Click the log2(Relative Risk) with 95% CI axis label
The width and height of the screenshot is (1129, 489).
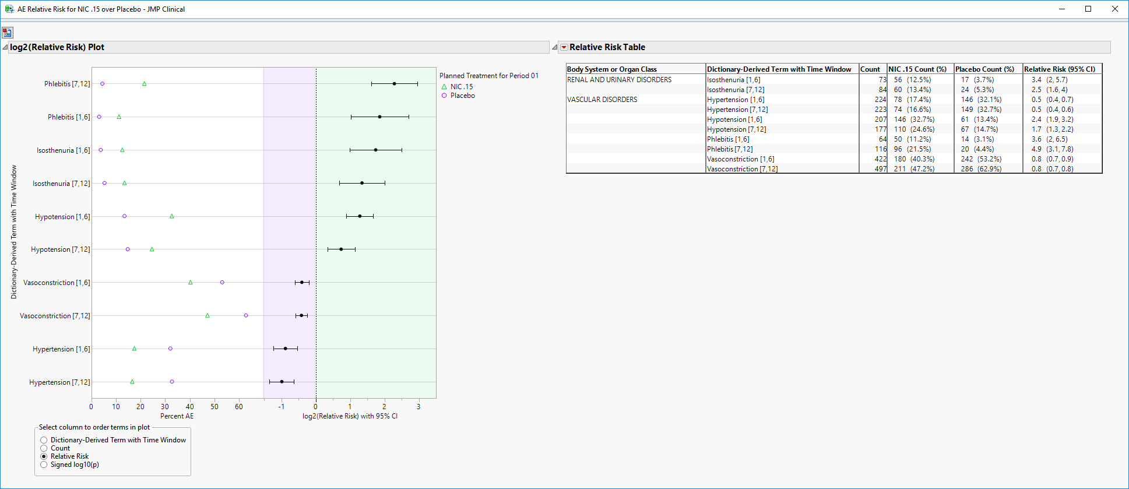point(350,416)
